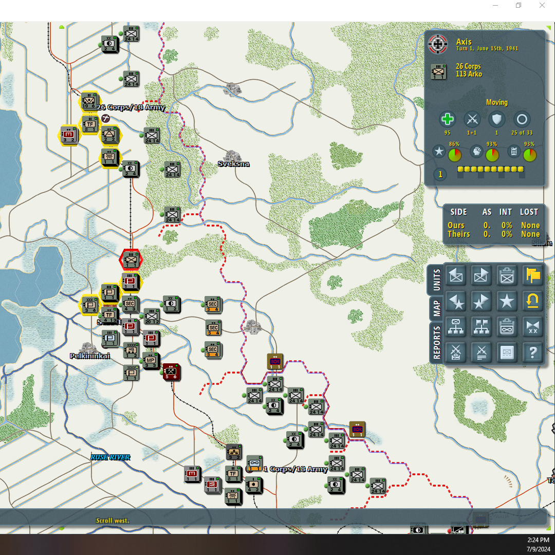Image resolution: width=555 pixels, height=555 pixels.
Task: Click the 1 Corps/18 Army map label
Action: coord(295,469)
